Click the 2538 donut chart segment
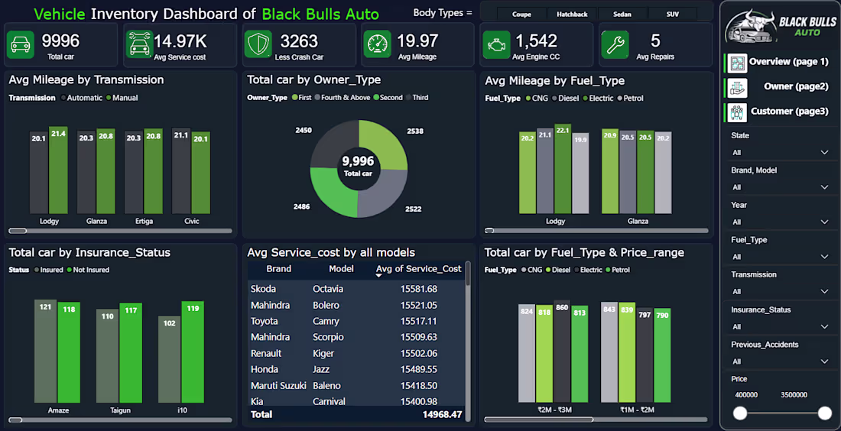Viewport: 841px width, 431px height. pos(388,142)
